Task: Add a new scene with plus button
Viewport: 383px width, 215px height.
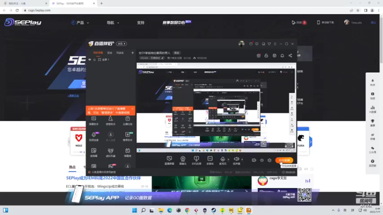Action: coord(133,53)
